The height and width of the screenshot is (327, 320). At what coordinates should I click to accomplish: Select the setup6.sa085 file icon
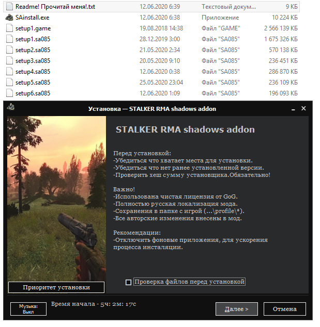pos(9,93)
